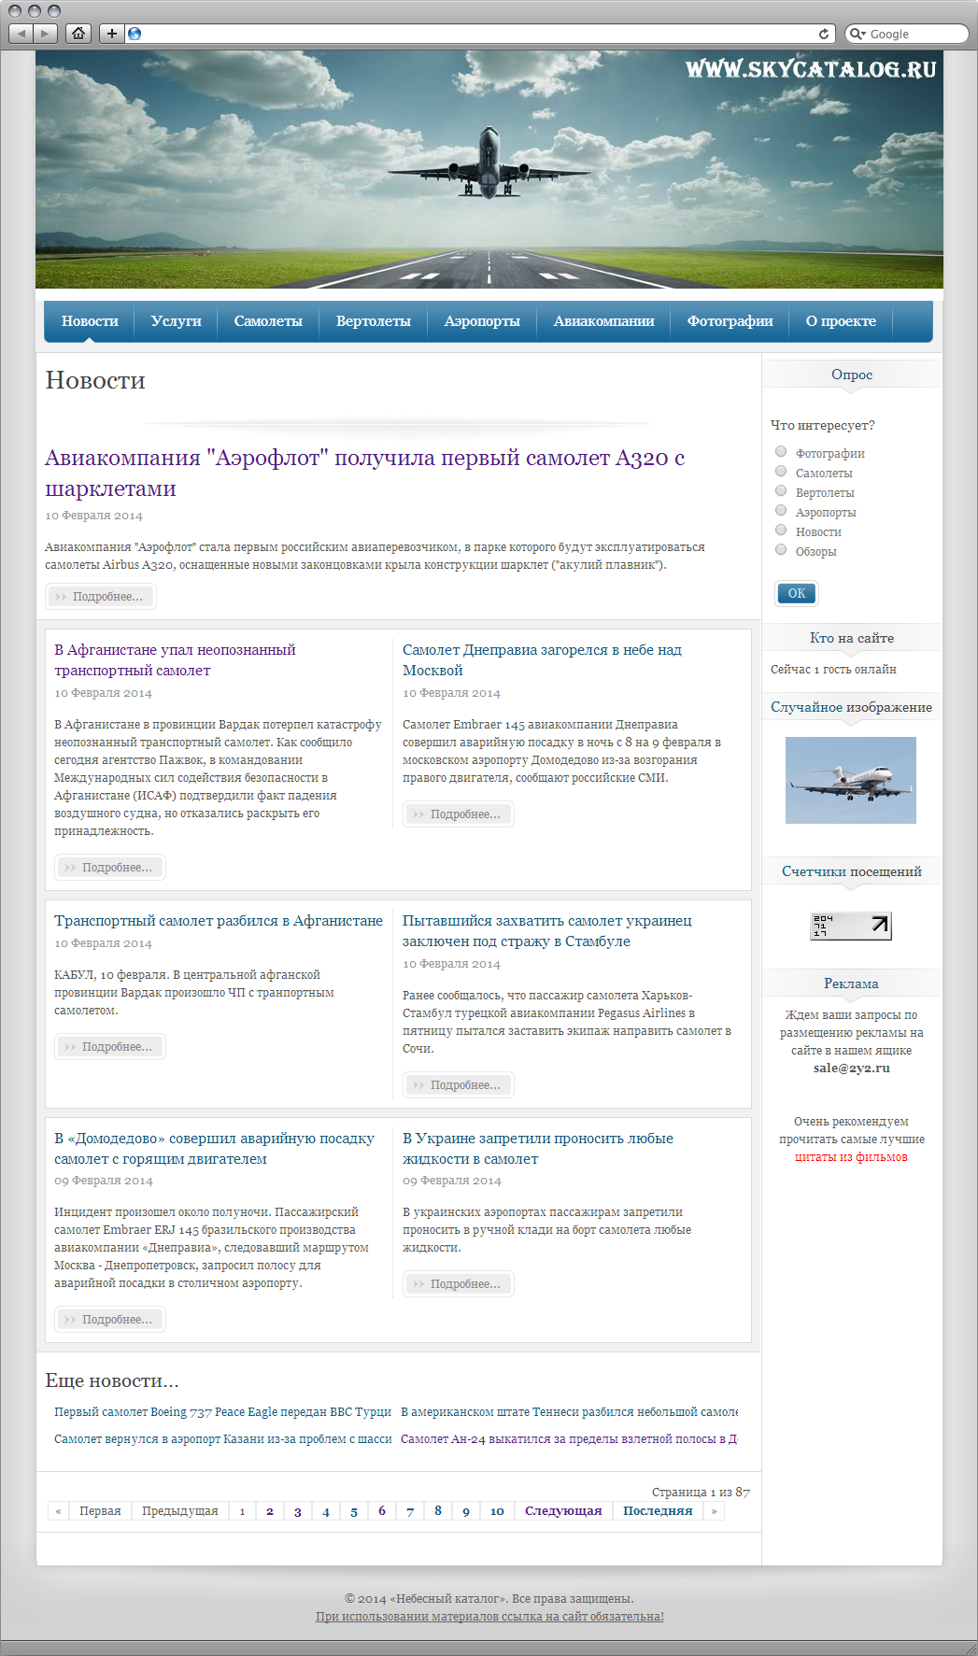Open the Фотографии menu item
The width and height of the screenshot is (978, 1656).
730,321
